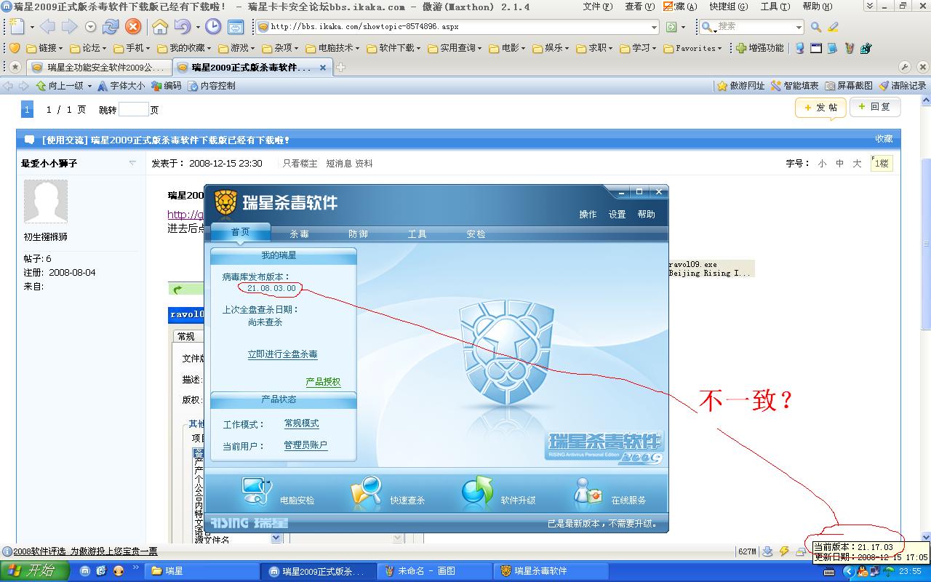This screenshot has height=582, width=931.
Task: Open 傲游网址 star shortcut
Action: click(741, 86)
